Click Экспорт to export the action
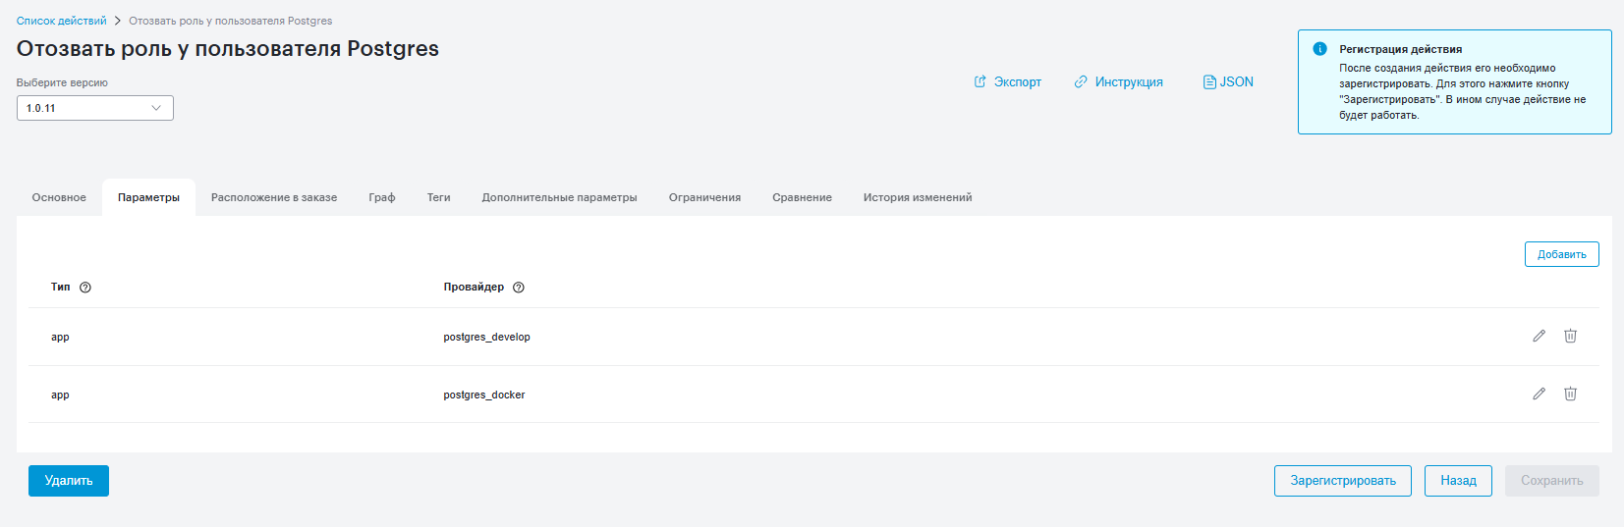Screen dimensions: 1624x527 [x=1007, y=82]
